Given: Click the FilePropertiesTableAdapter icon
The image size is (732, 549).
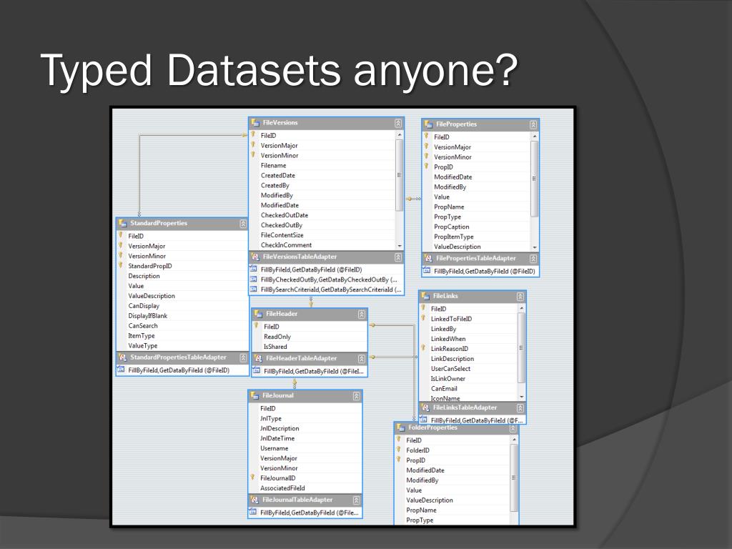Looking at the screenshot, I should (x=428, y=258).
